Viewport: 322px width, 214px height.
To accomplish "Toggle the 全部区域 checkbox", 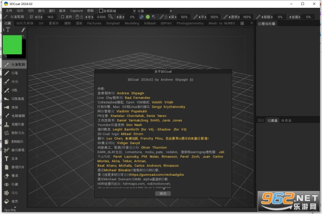I will point(101,11).
